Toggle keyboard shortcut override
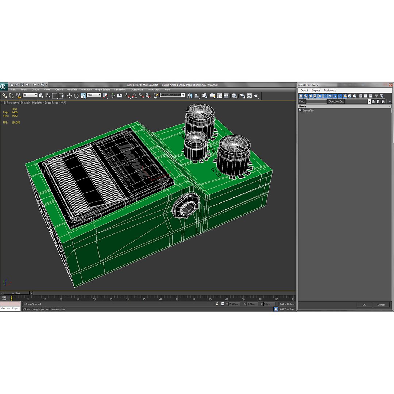Image resolution: width=394 pixels, height=394 pixels. pyautogui.click(x=120, y=96)
